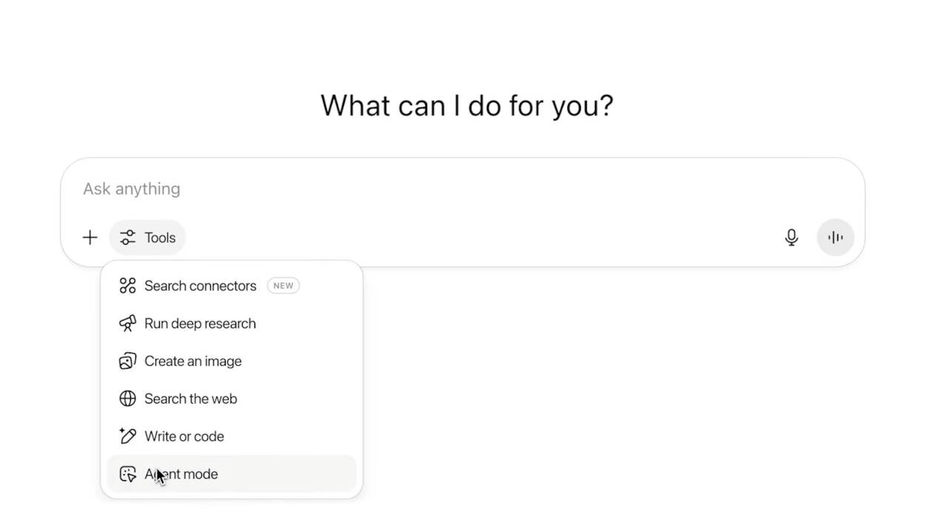Click the picture icon for Create an image
The image size is (947, 532).
point(127,361)
